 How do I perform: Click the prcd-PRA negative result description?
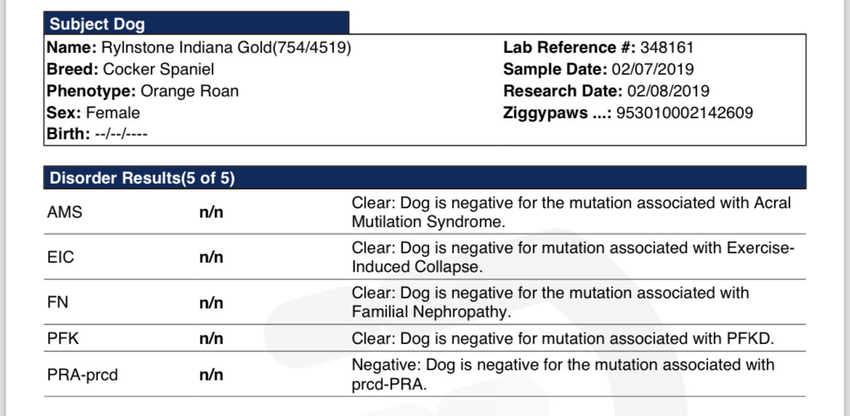563,375
